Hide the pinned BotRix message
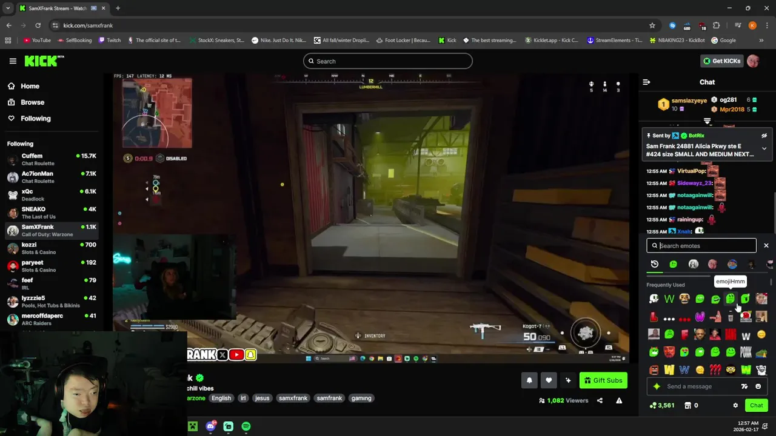 coord(764,136)
